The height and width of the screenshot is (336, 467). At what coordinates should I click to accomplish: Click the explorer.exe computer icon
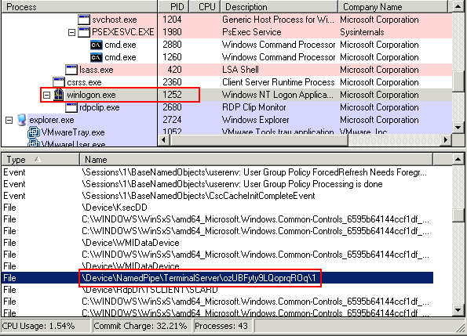(x=21, y=120)
